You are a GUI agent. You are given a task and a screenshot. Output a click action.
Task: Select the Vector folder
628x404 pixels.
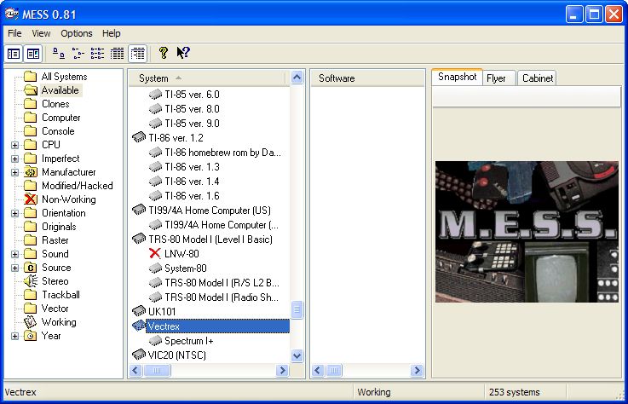click(55, 309)
